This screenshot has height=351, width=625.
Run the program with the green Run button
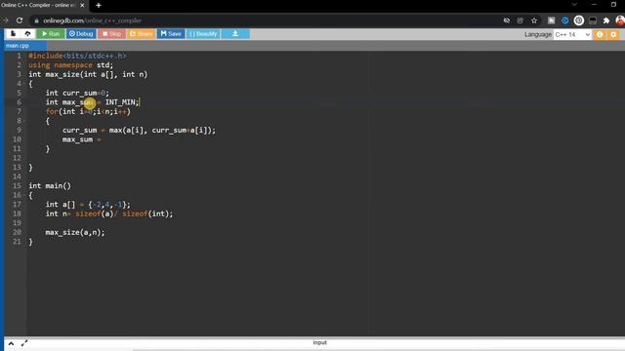click(x=51, y=34)
